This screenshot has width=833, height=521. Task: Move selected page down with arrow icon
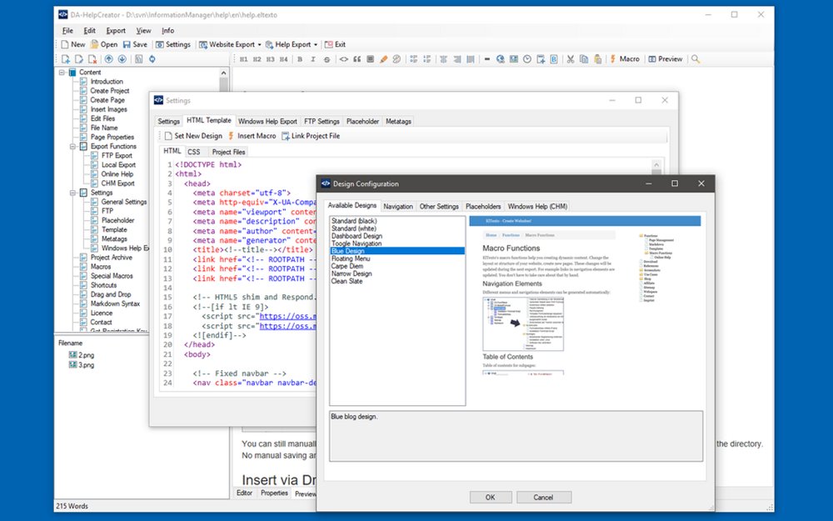point(122,59)
